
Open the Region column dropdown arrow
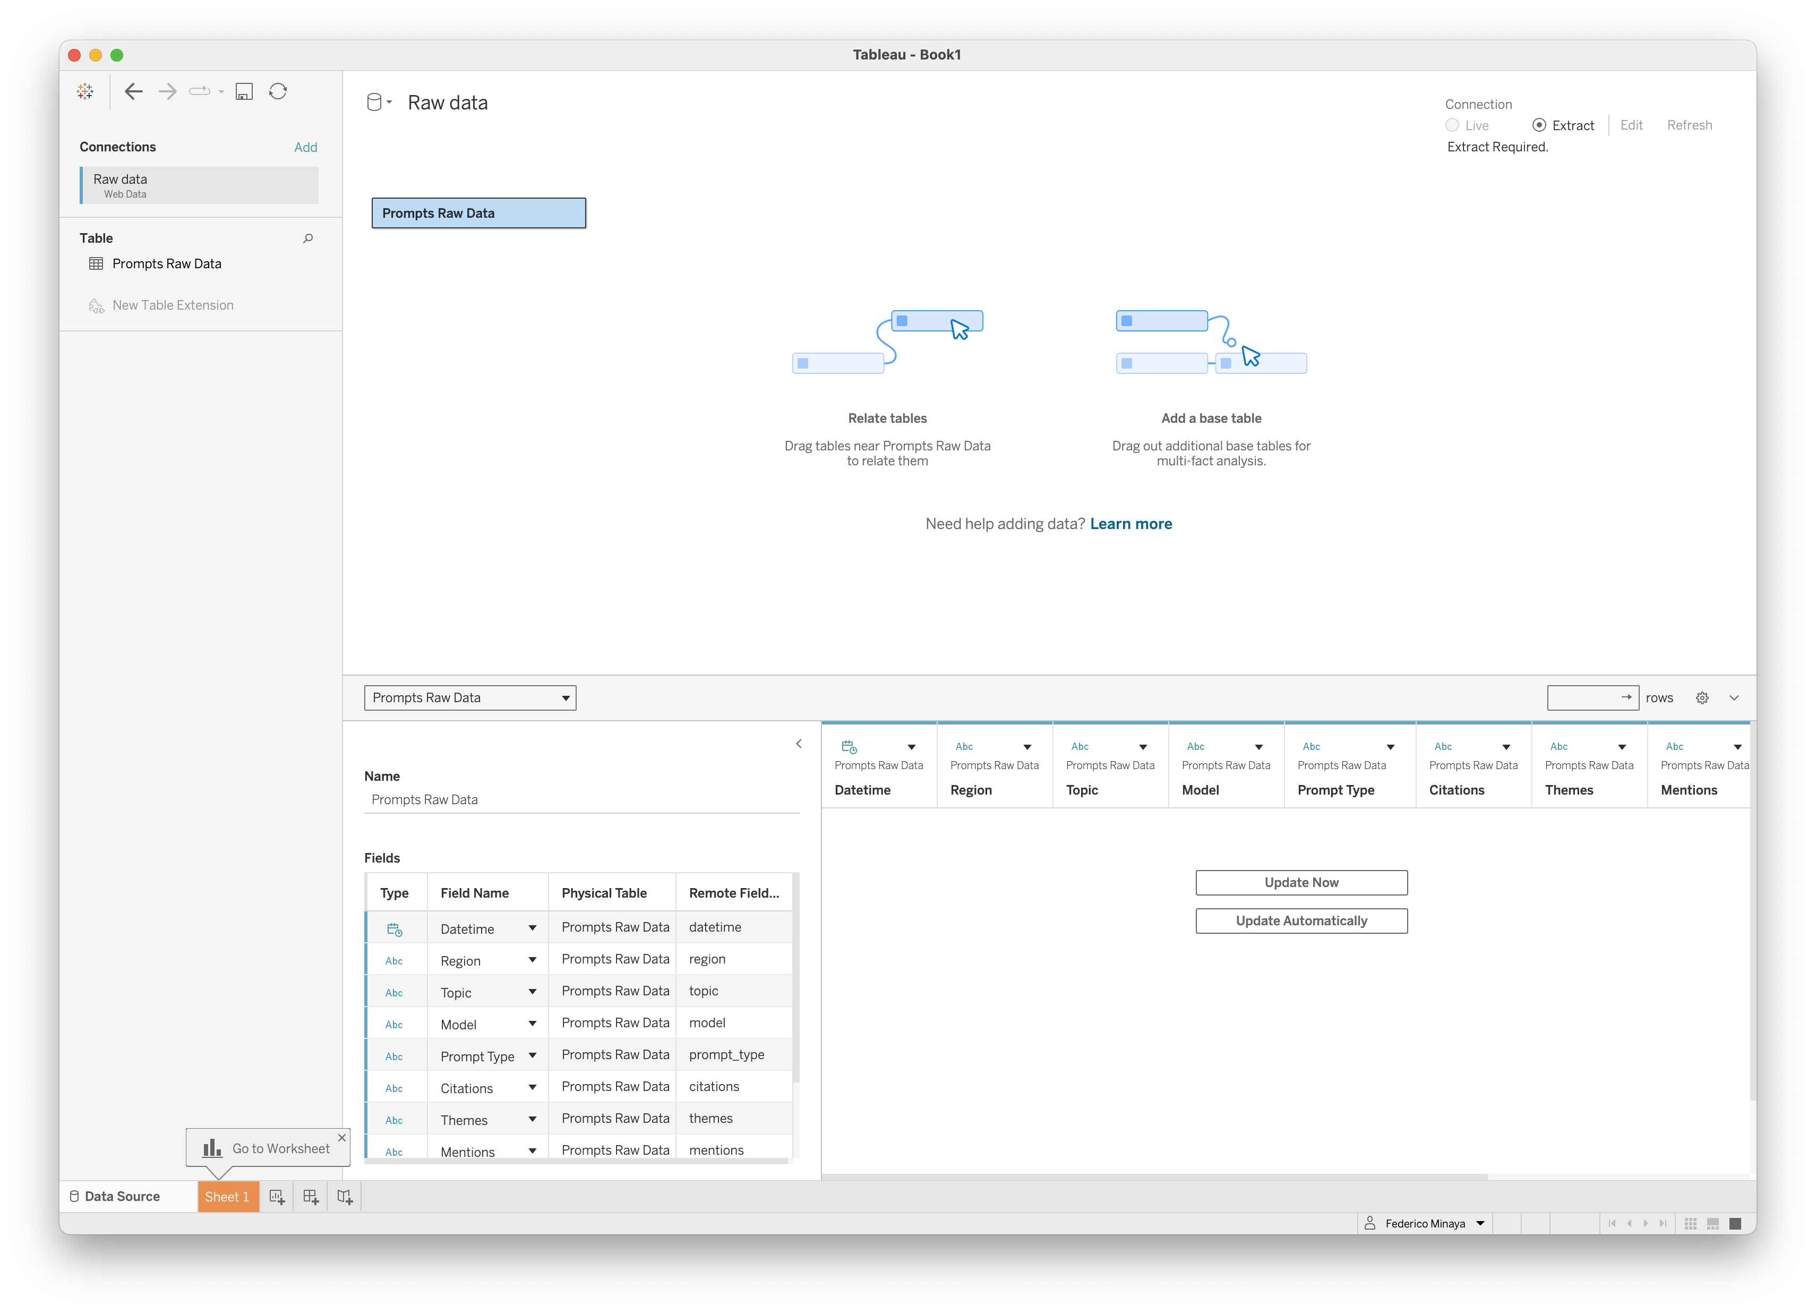coord(1027,747)
